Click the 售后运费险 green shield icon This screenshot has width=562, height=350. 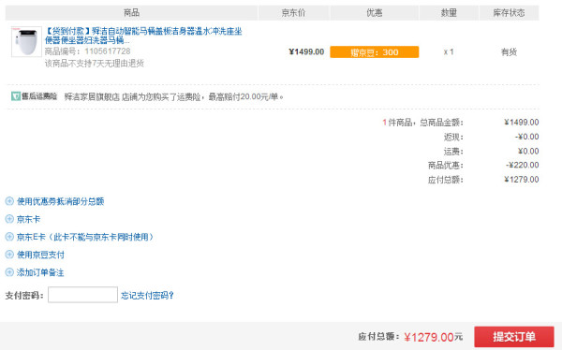(x=16, y=96)
